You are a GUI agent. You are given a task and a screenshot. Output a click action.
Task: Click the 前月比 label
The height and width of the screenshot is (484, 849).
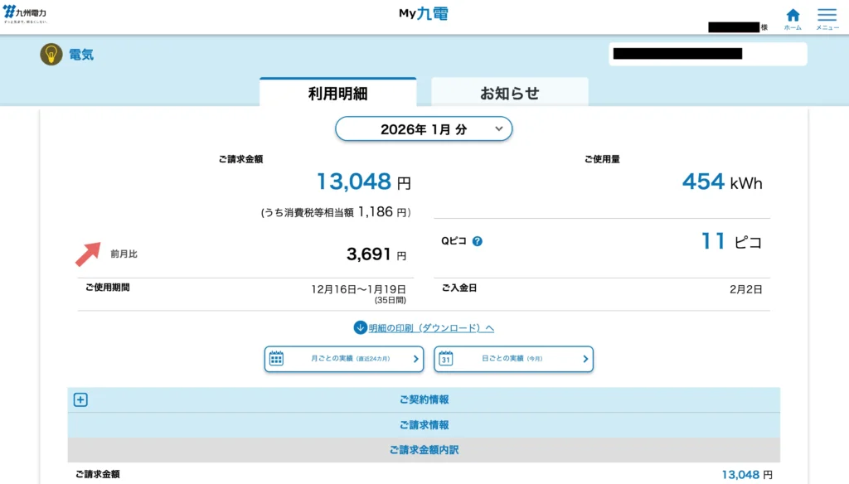[x=124, y=254]
